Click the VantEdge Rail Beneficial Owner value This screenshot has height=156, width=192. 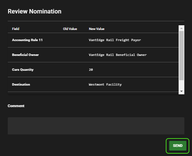[x=118, y=55]
